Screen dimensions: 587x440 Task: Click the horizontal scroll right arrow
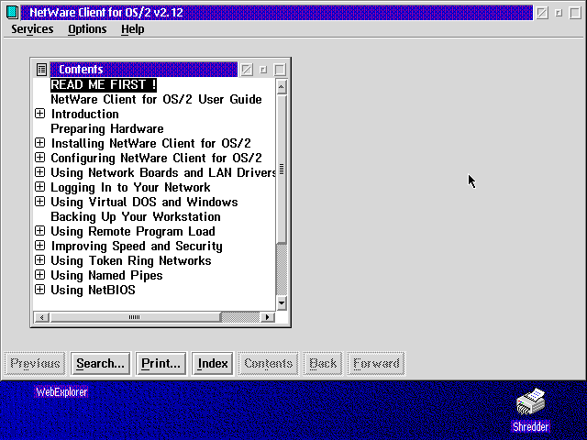coord(267,317)
